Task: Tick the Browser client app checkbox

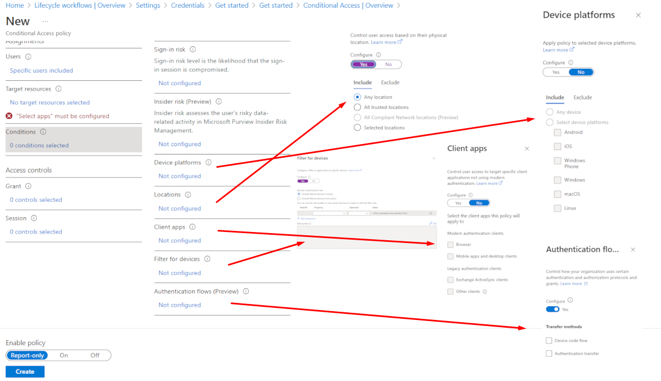Action: tap(451, 245)
